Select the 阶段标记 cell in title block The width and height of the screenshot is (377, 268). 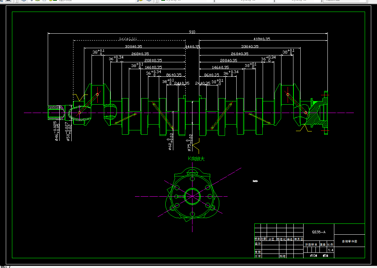pos(312,244)
